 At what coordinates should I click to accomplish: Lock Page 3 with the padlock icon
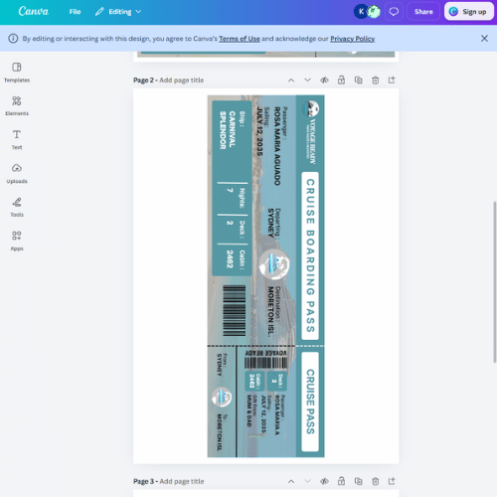(x=341, y=481)
